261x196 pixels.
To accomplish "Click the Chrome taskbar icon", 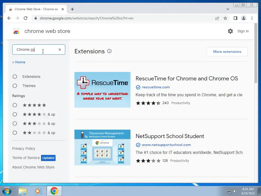I will point(54,191).
